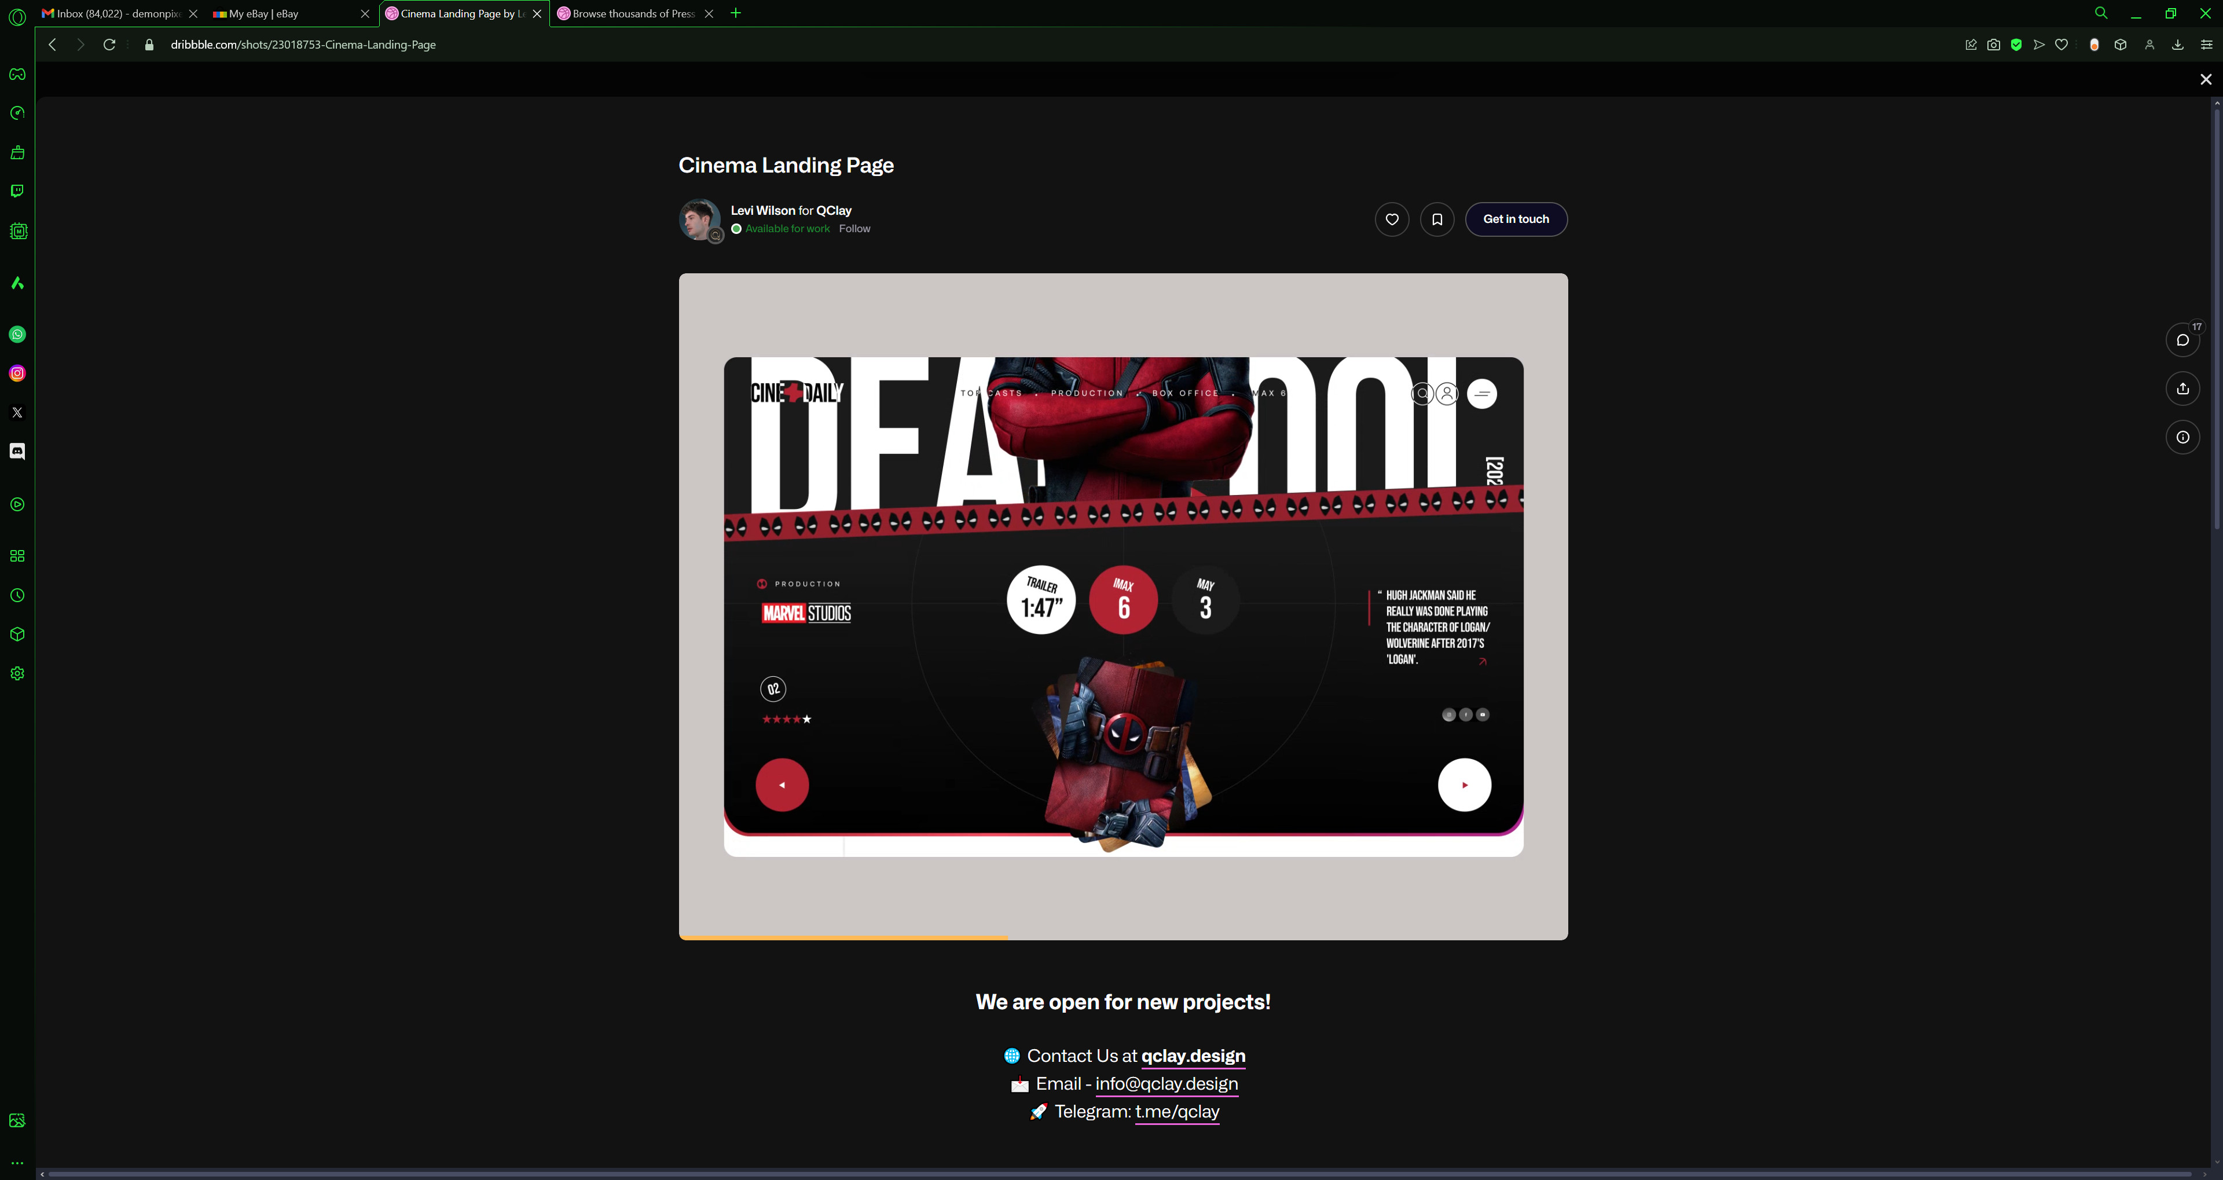Open a new tab with plus button
The width and height of the screenshot is (2223, 1180).
[x=736, y=13]
